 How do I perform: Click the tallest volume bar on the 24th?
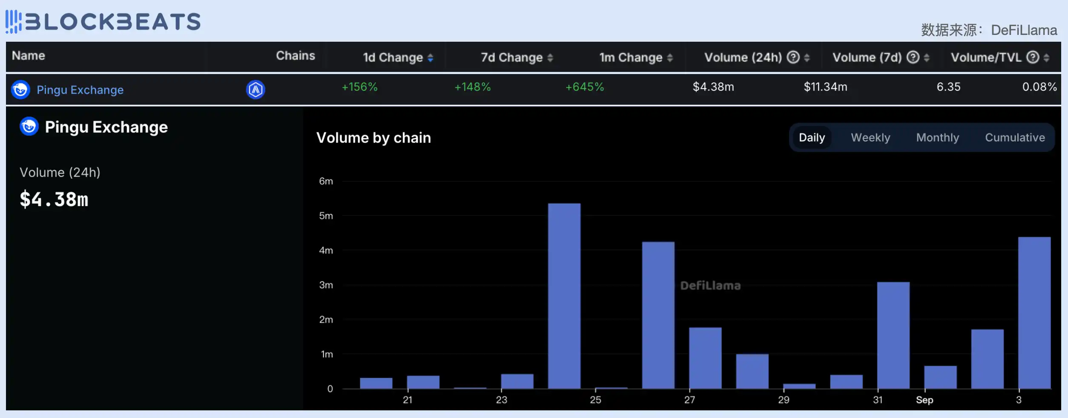(564, 296)
